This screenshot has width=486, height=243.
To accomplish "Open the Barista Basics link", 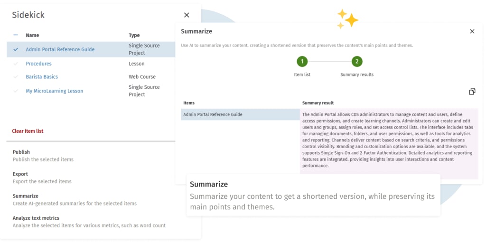I will tap(42, 77).
